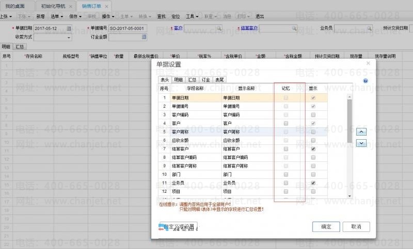
Task: Click dialog field list scrollbar thumb
Action: point(350,121)
